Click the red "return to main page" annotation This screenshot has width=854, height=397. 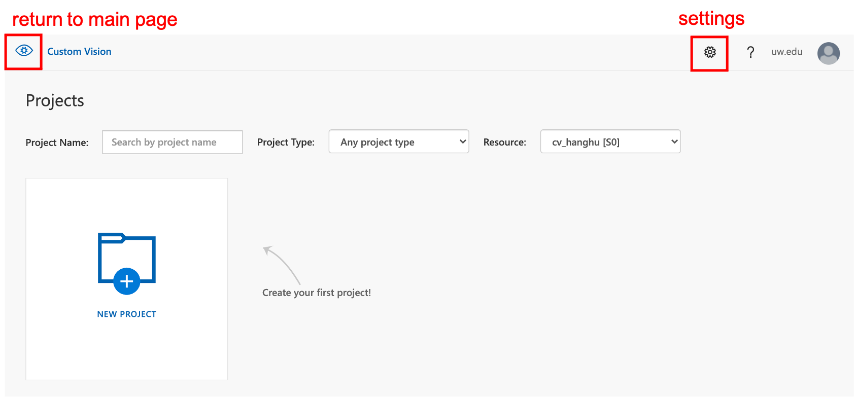[x=95, y=20]
